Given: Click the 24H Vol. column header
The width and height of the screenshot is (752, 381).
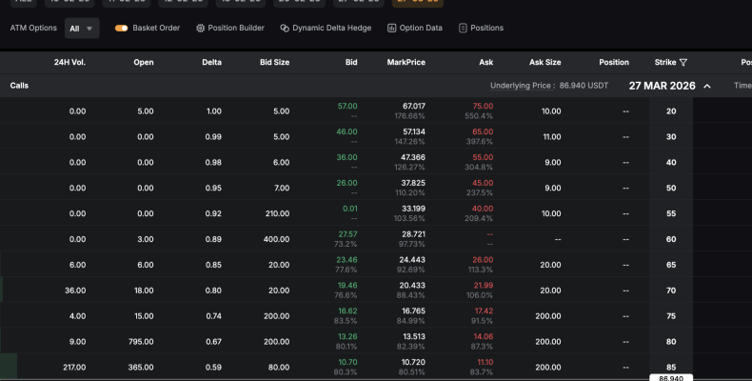Looking at the screenshot, I should (69, 63).
